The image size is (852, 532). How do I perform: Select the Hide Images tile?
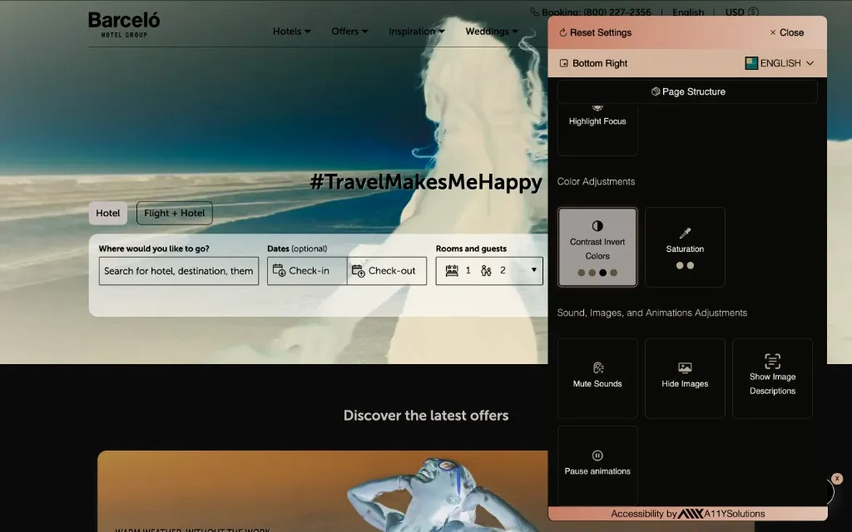(x=685, y=377)
